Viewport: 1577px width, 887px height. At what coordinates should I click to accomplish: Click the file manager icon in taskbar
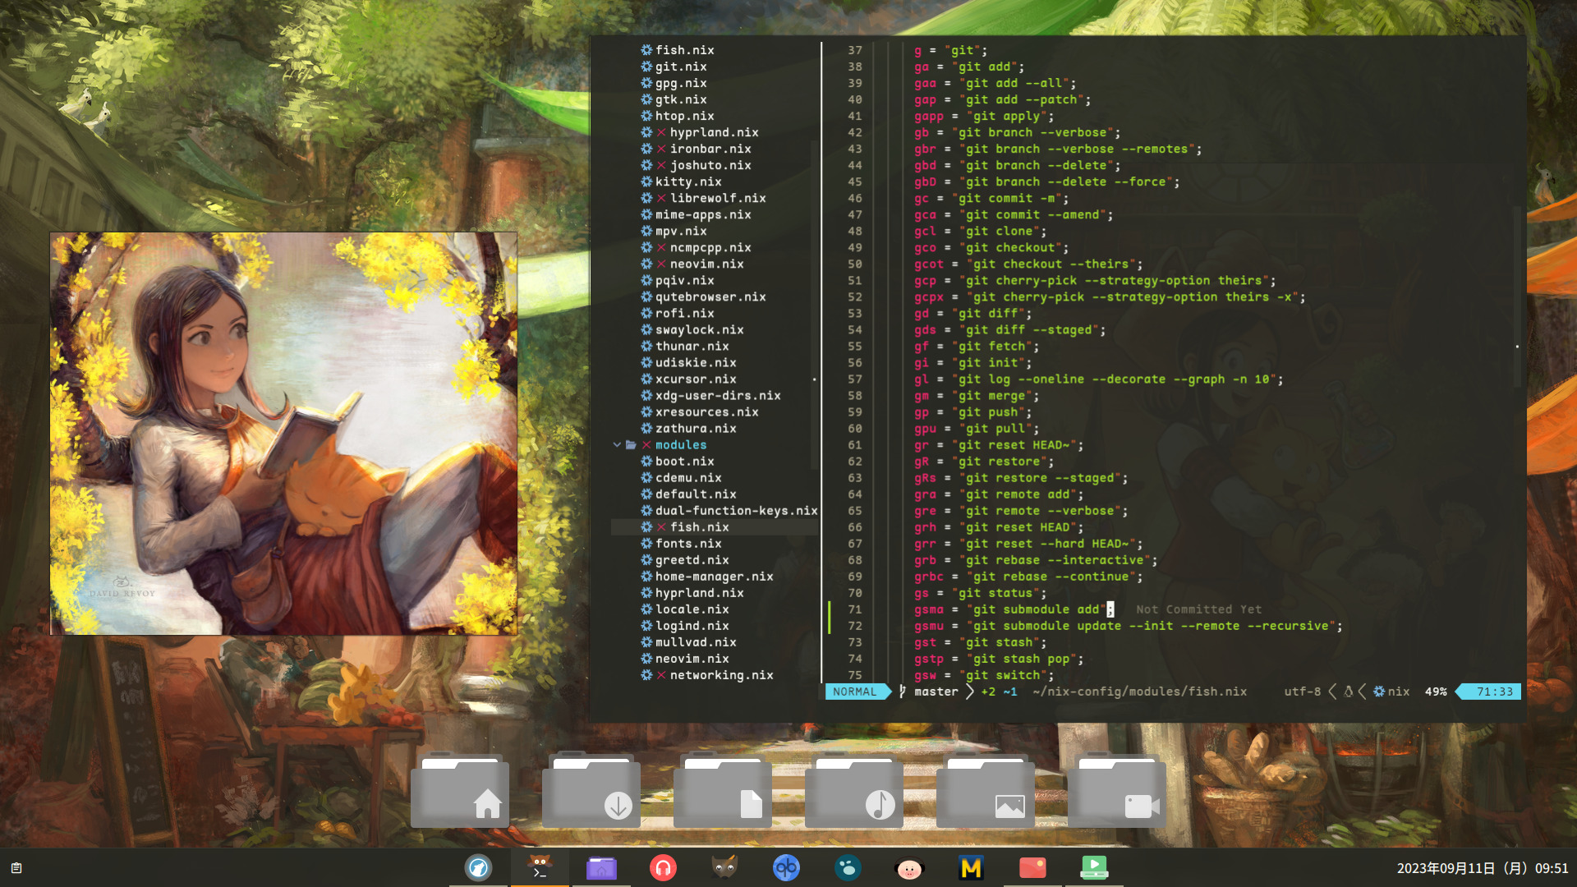coord(602,866)
